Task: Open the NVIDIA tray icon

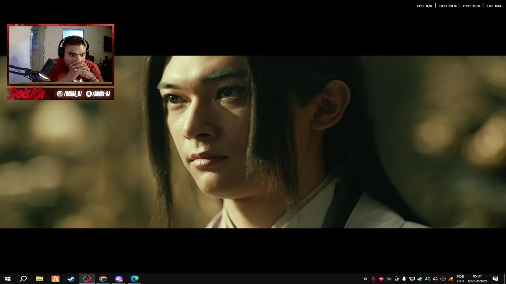Action: tap(389, 279)
